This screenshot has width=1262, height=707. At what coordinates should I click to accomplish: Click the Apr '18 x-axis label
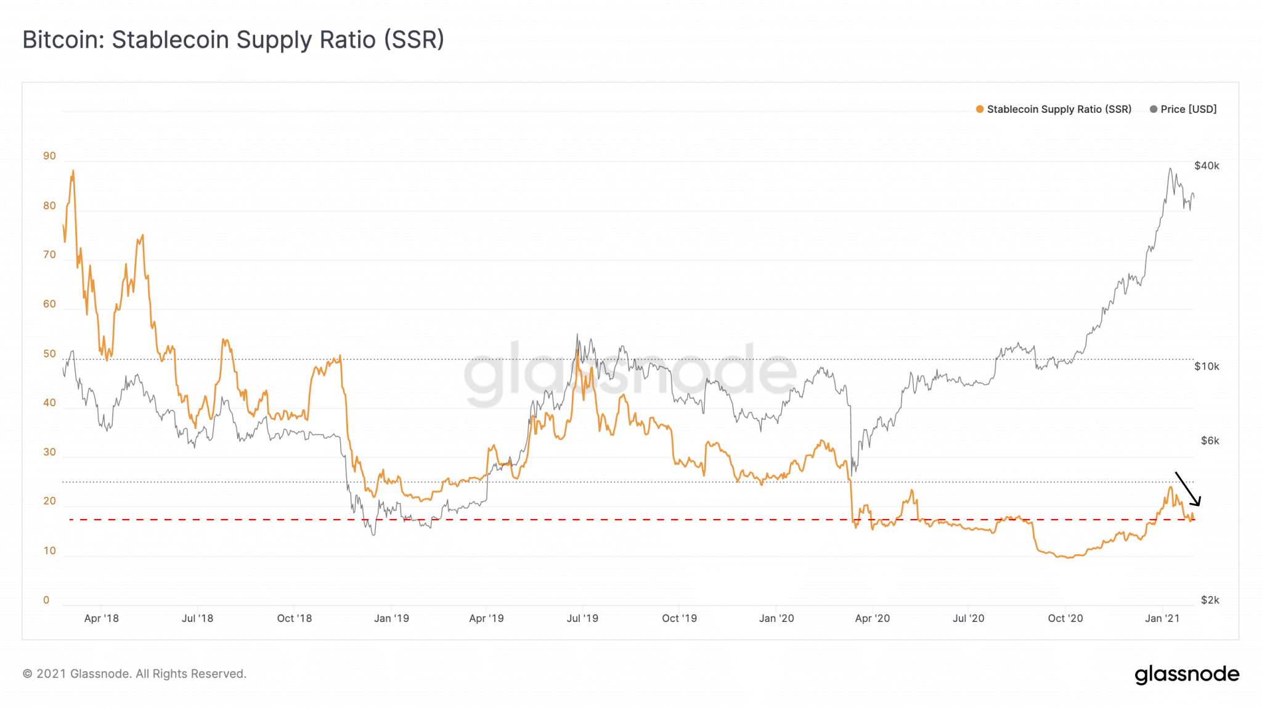pos(102,618)
